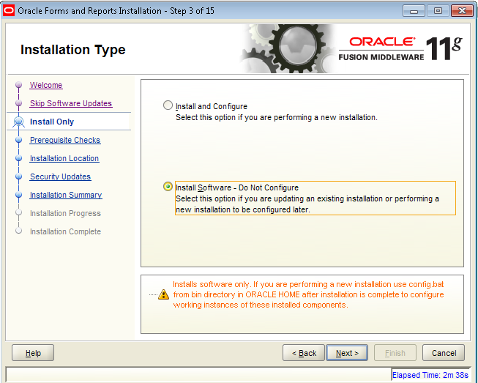Click the Install Only current step marker icon
The height and width of the screenshot is (383, 478).
click(x=18, y=122)
